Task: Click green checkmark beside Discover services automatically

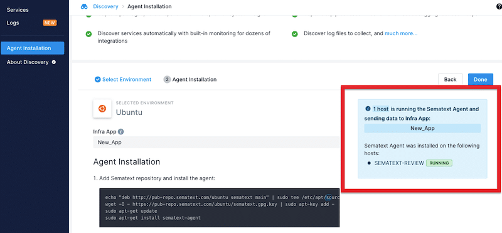Action: pos(88,35)
